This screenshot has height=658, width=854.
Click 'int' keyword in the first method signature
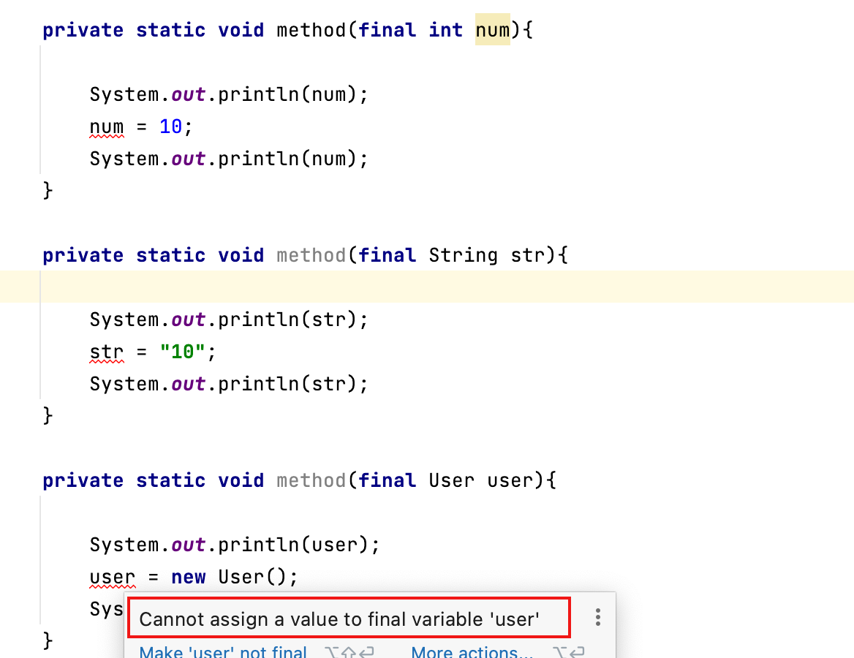pos(445,29)
